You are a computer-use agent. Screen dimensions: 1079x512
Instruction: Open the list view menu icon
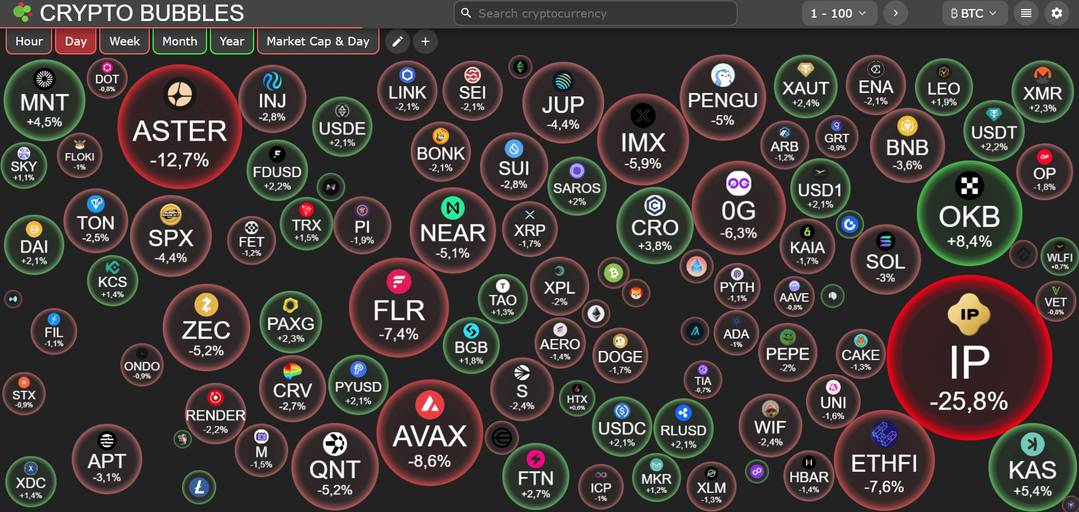[1026, 13]
